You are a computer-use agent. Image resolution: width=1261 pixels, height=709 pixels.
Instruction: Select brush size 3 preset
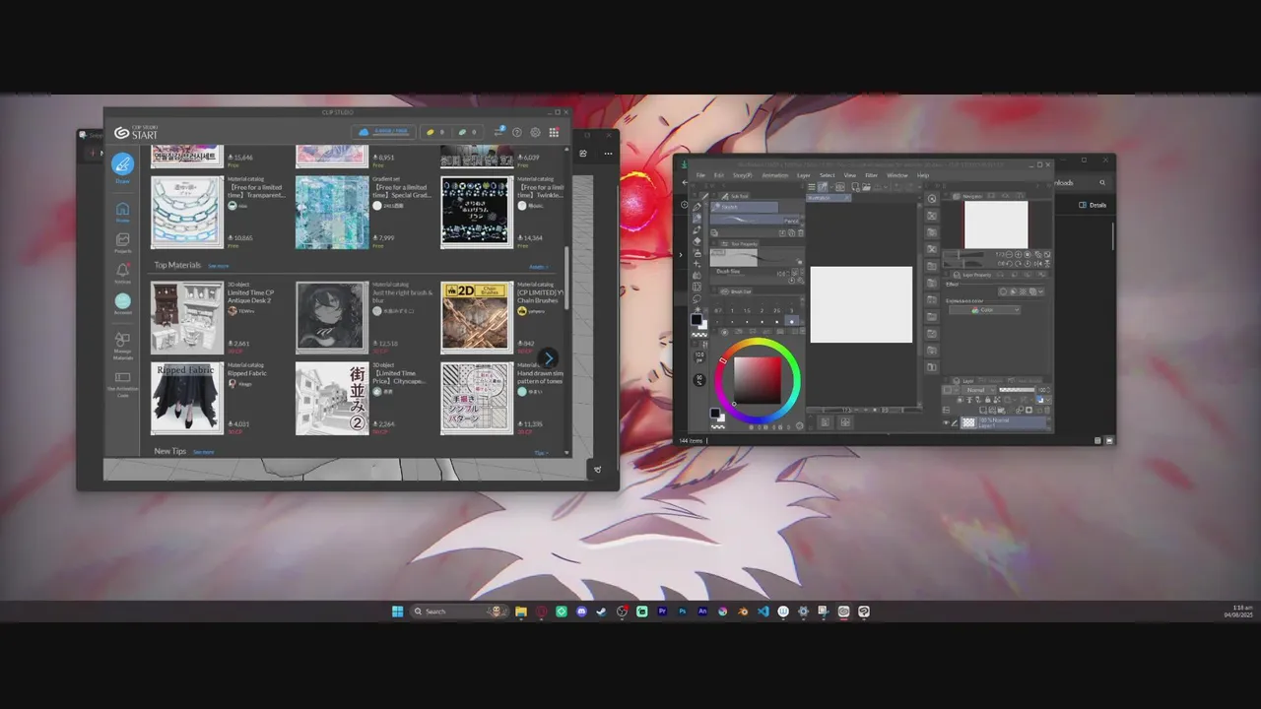[791, 316]
